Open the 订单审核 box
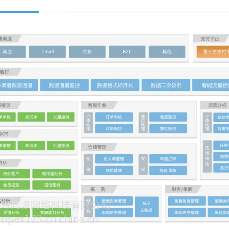 [114, 117]
